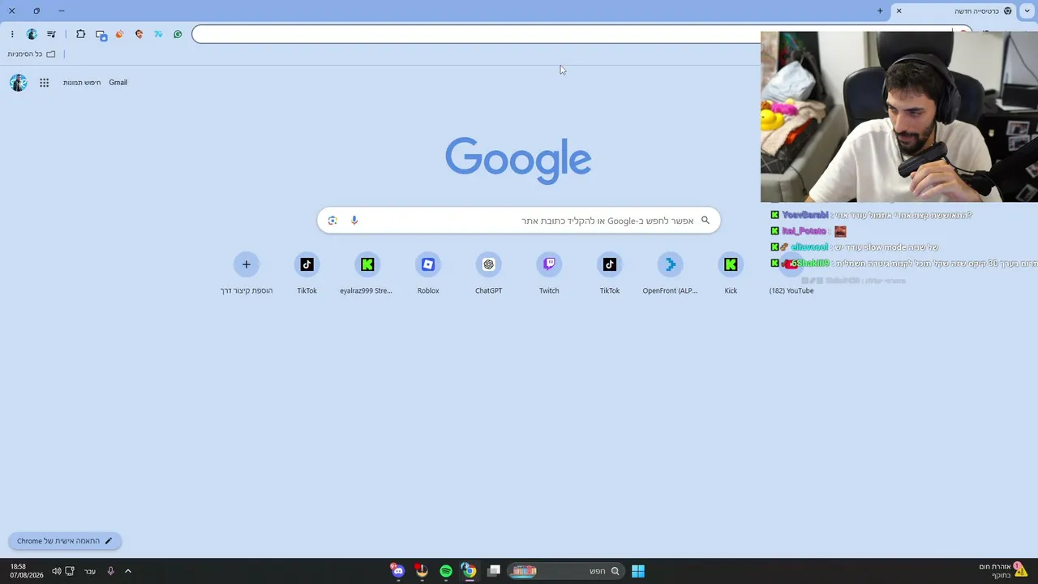The height and width of the screenshot is (584, 1038).
Task: Show hidden system tray icons
Action: 128,571
